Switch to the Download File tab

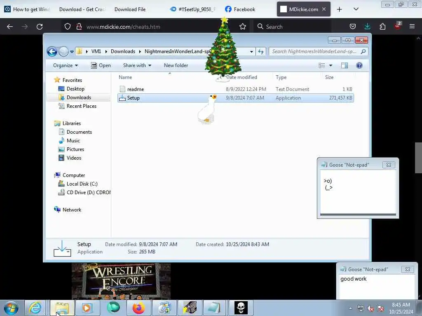130,9
